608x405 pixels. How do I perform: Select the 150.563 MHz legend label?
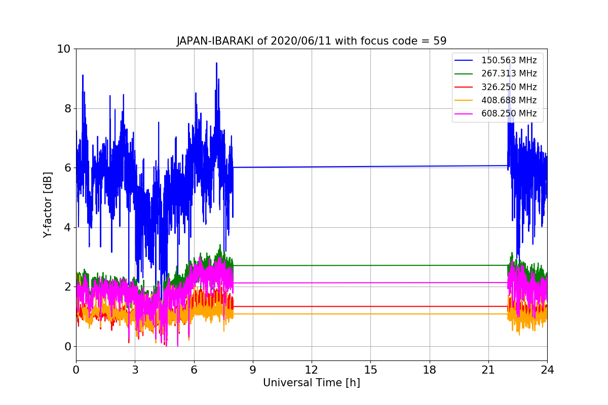pyautogui.click(x=509, y=61)
